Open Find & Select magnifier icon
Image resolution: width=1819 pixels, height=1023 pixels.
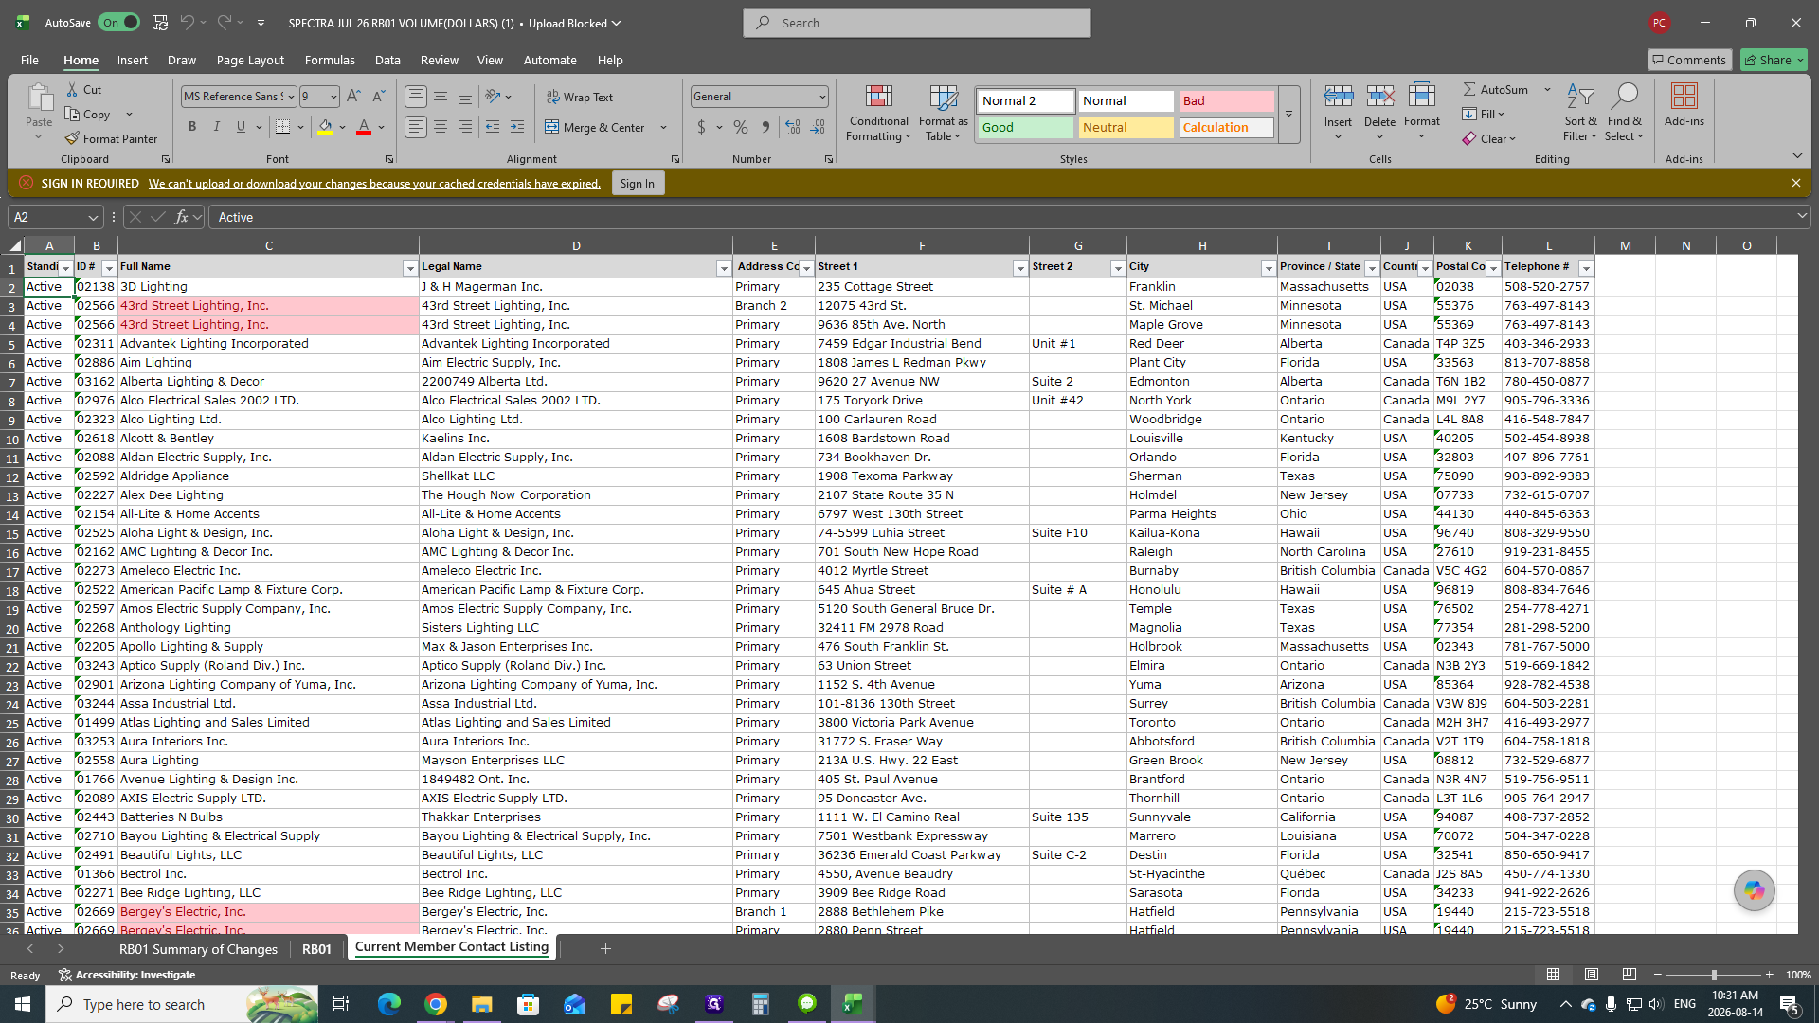click(x=1624, y=97)
